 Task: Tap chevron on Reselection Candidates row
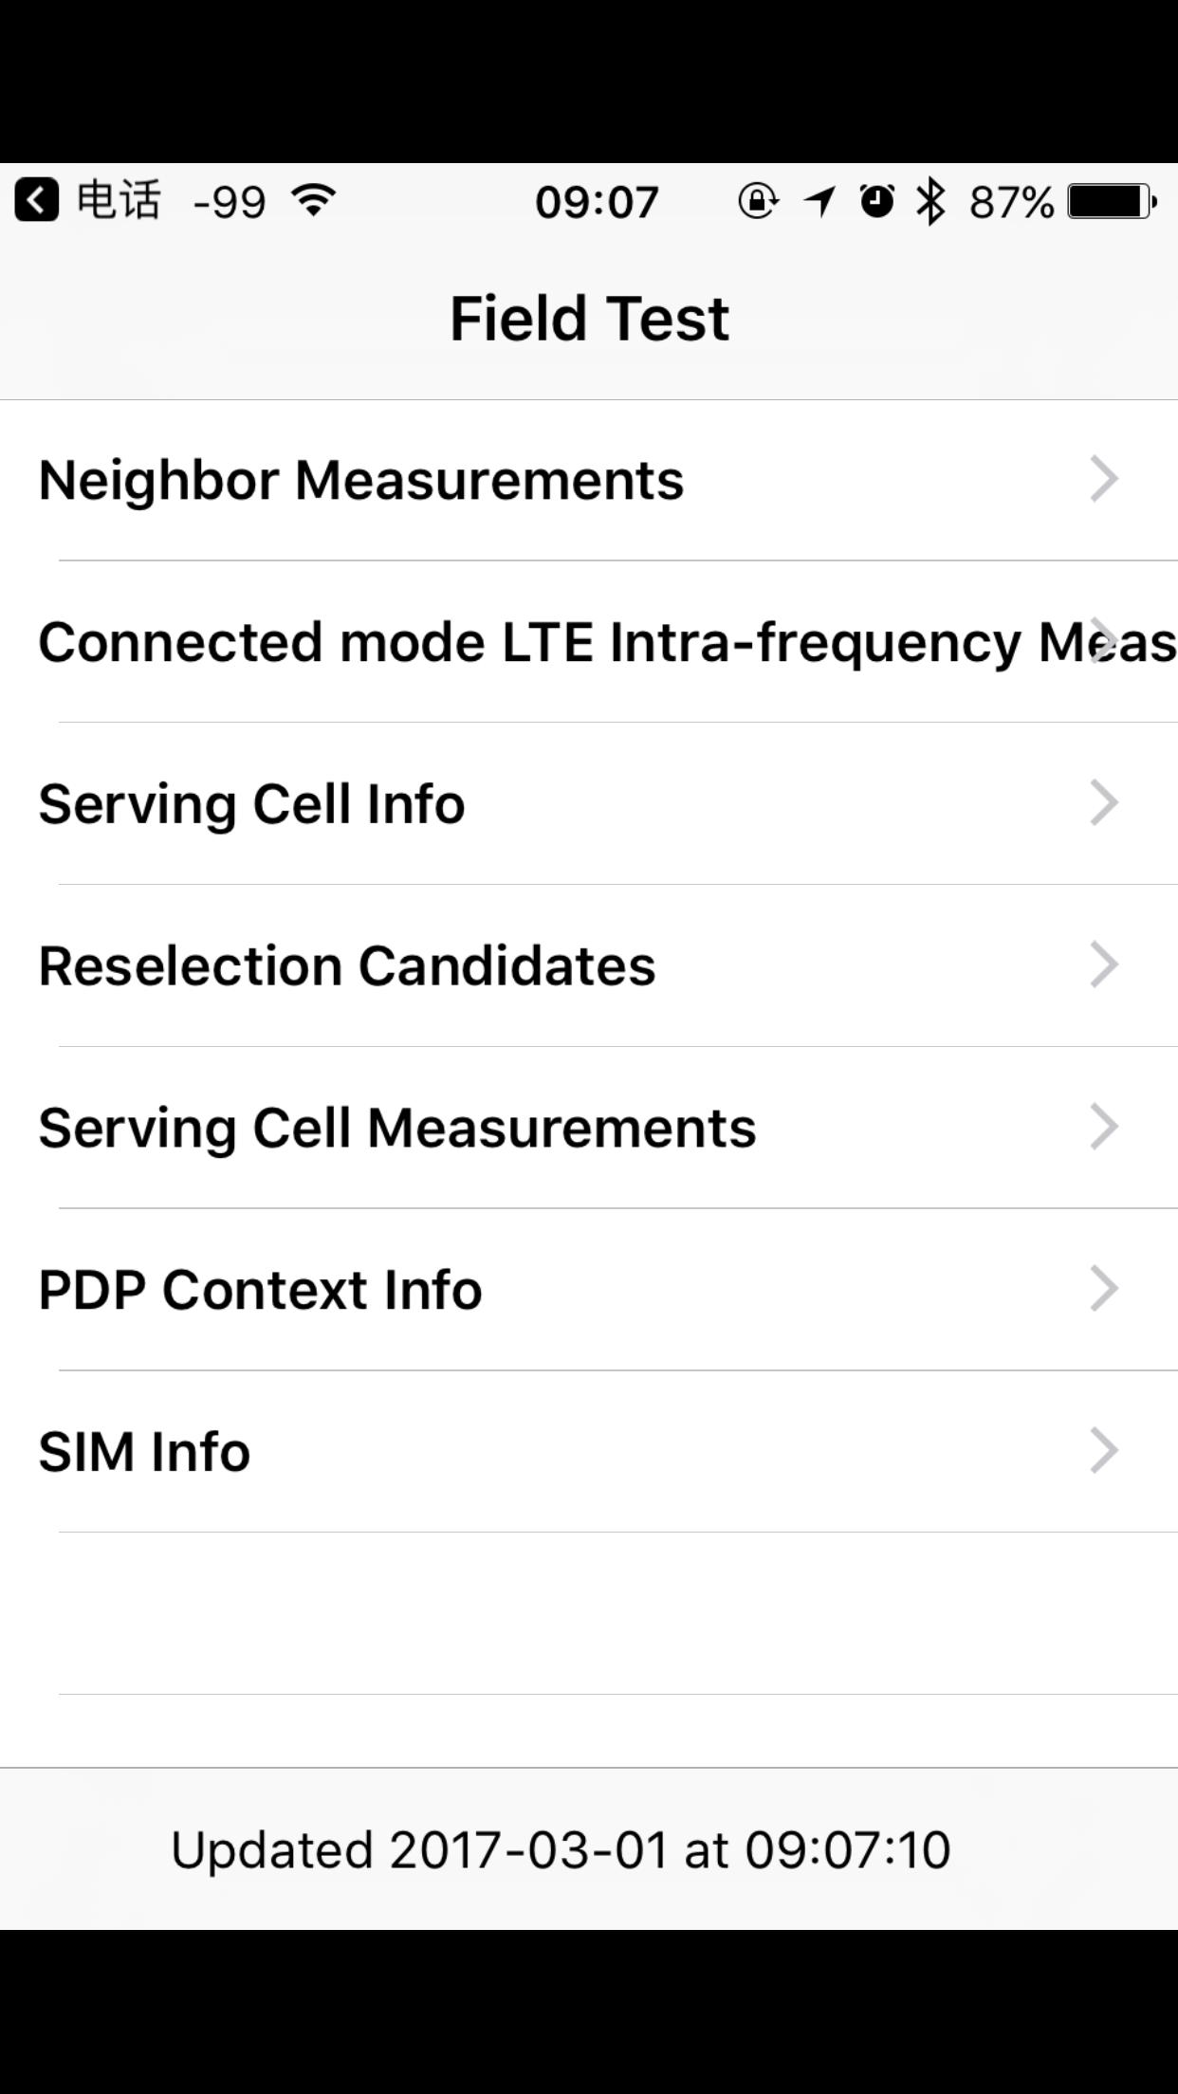[1103, 965]
